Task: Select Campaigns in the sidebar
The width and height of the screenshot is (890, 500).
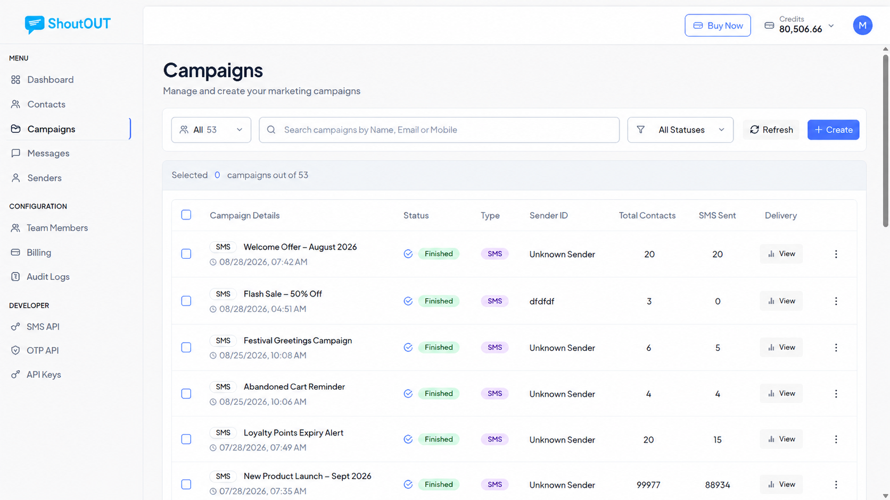Action: (51, 129)
